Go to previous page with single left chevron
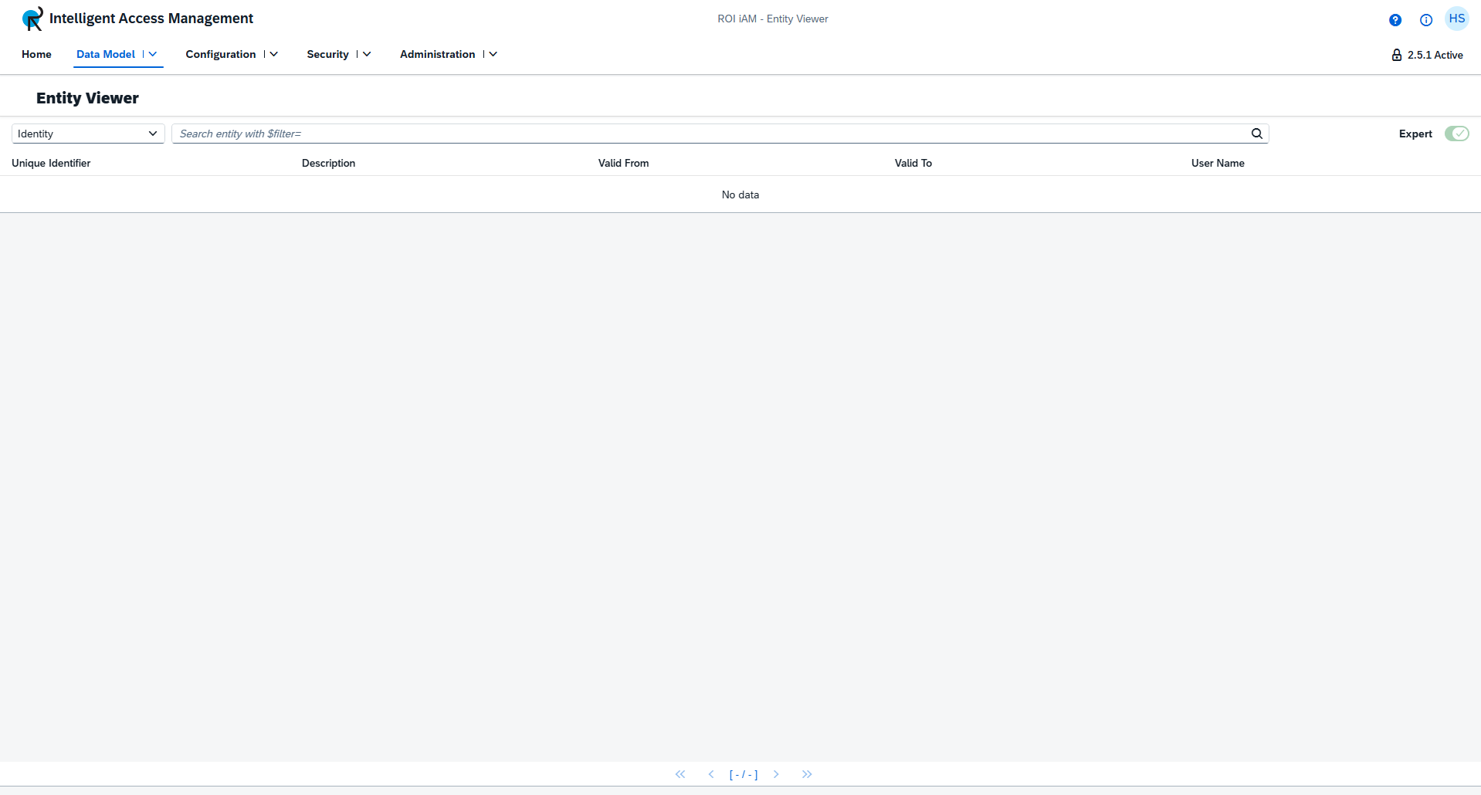Viewport: 1481px width, 795px height. (x=711, y=774)
